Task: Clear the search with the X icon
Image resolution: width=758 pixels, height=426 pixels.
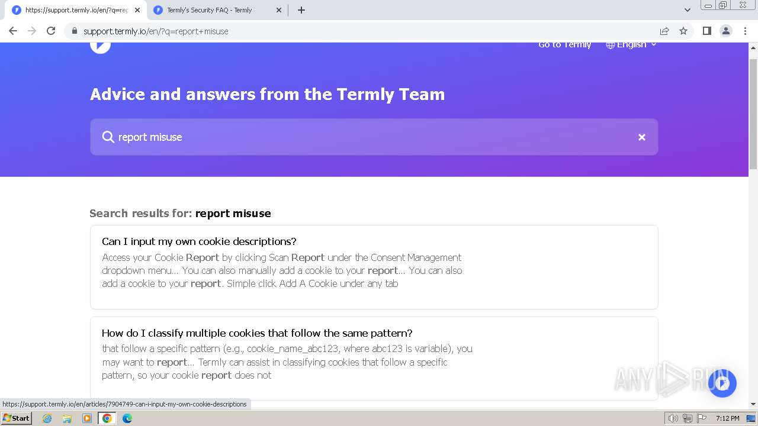Action: pos(641,137)
